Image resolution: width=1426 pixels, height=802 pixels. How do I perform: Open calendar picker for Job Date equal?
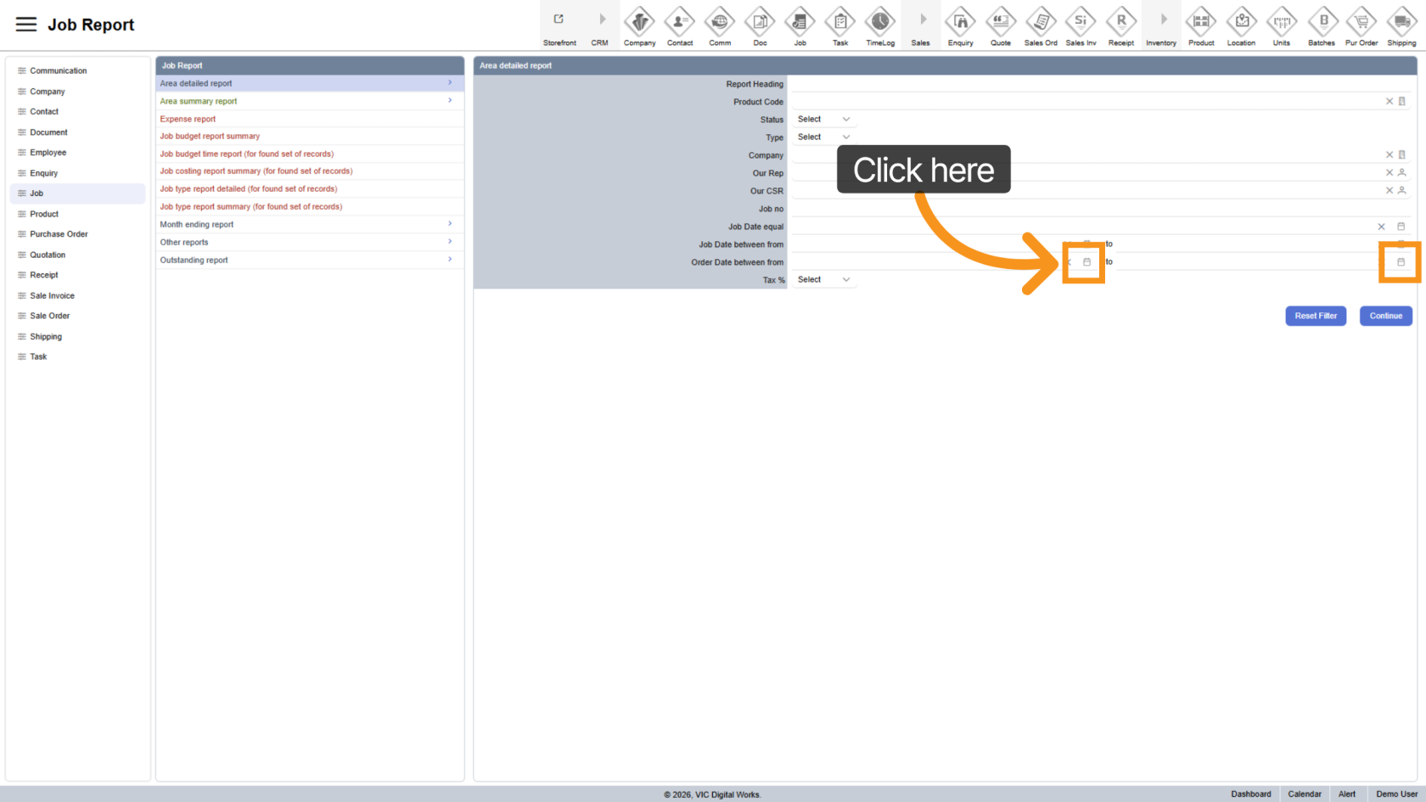(1401, 227)
